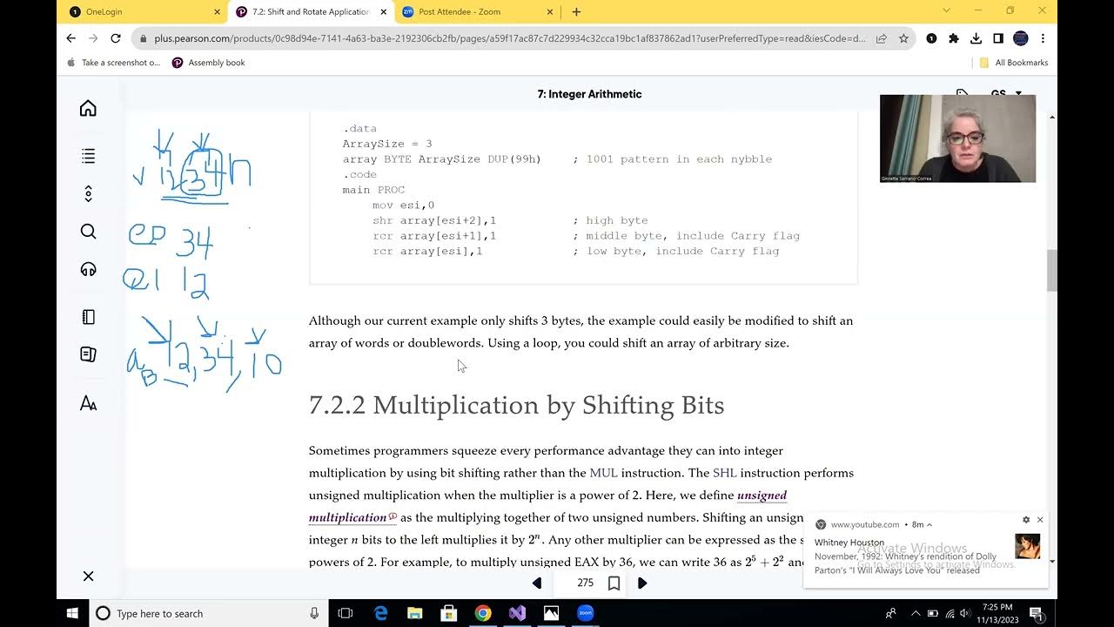Click the page number 275 field
Viewport: 1114px width, 627px height.
tap(585, 583)
